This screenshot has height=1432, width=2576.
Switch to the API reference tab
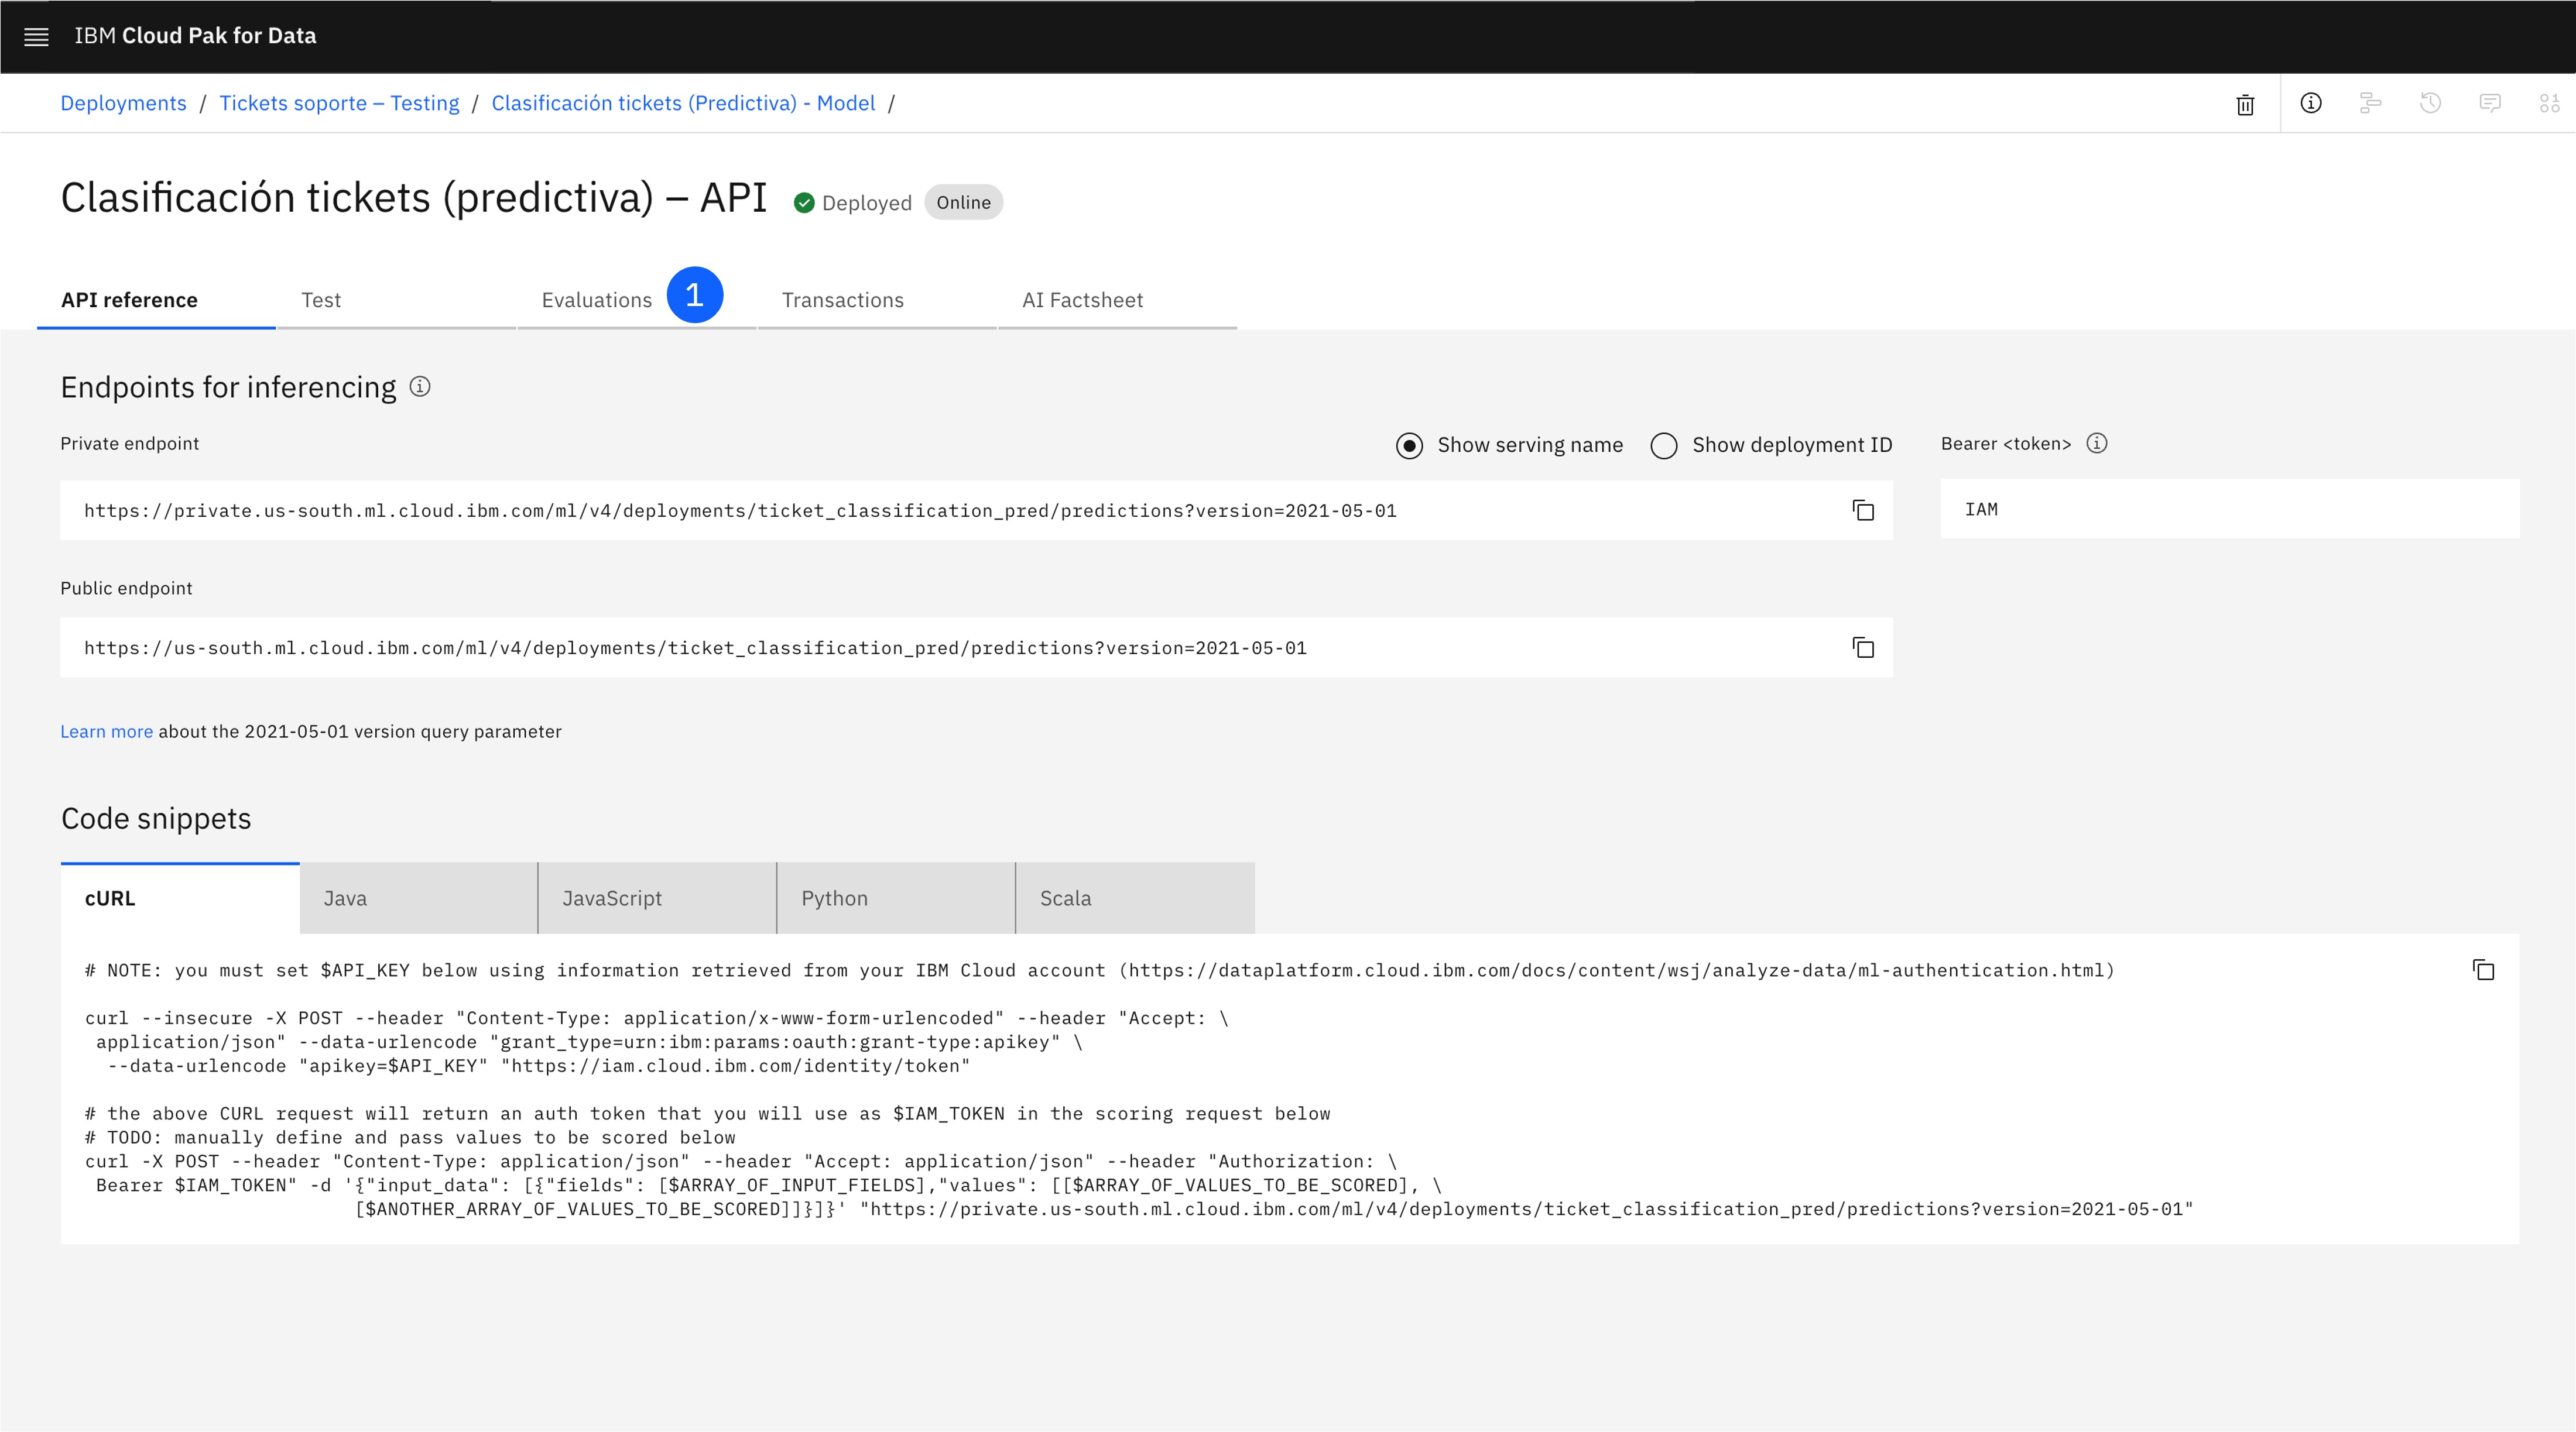(x=156, y=301)
